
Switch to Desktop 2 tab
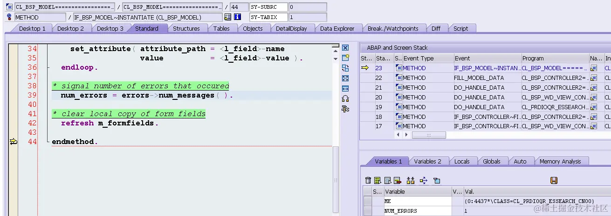[x=71, y=28]
